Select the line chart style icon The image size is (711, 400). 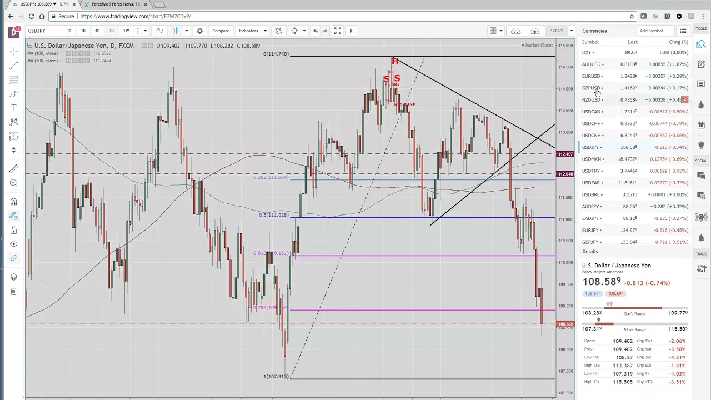click(159, 31)
